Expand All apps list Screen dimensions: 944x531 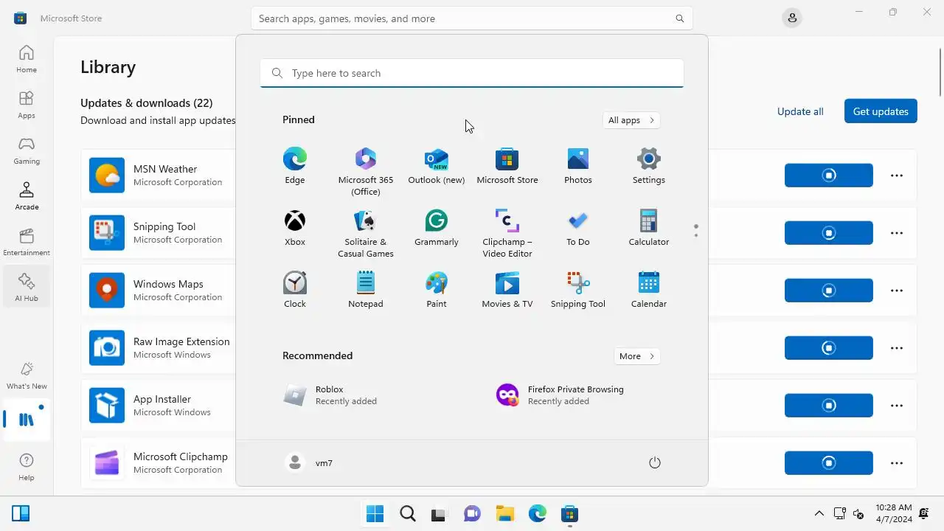pyautogui.click(x=631, y=120)
